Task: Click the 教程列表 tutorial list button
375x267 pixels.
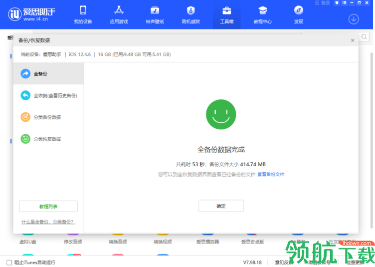Action: pos(48,206)
